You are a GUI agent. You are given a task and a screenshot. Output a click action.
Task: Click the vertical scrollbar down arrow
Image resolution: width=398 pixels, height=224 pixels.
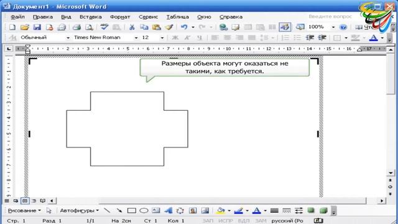tap(391, 173)
